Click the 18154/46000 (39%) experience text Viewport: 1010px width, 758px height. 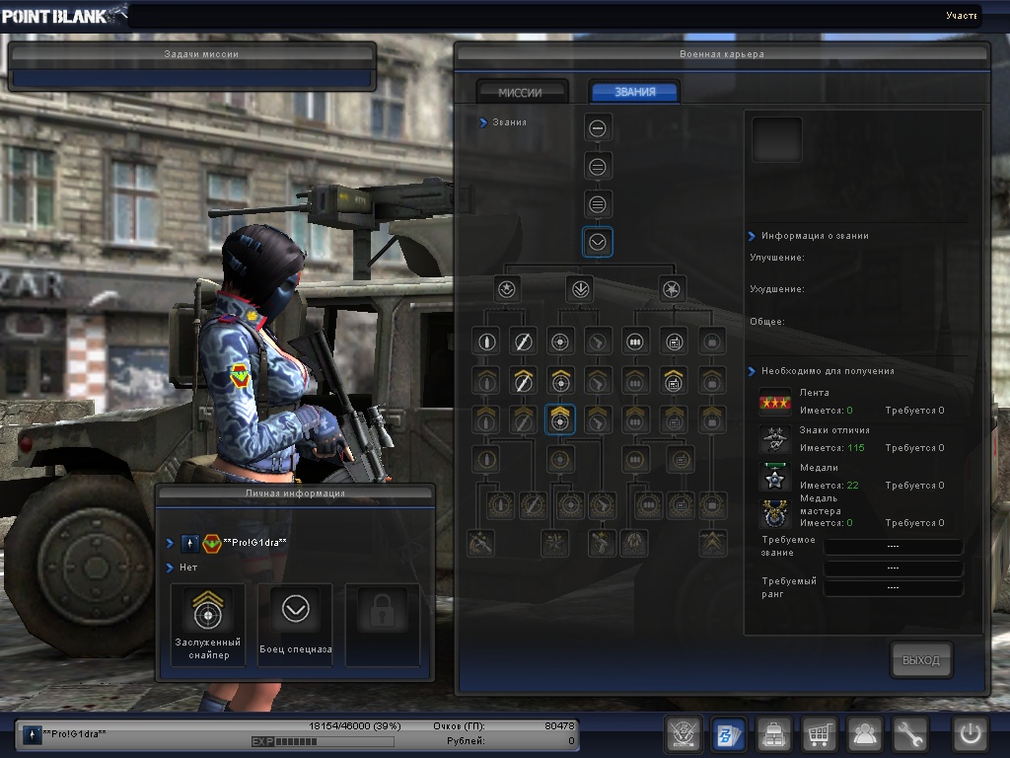tap(355, 725)
